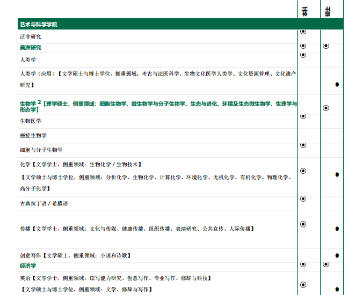The width and height of the screenshot is (348, 295).
Task: Click the 本科 marker for 古典拉丁语 / 希腊语
Action: pos(303,199)
